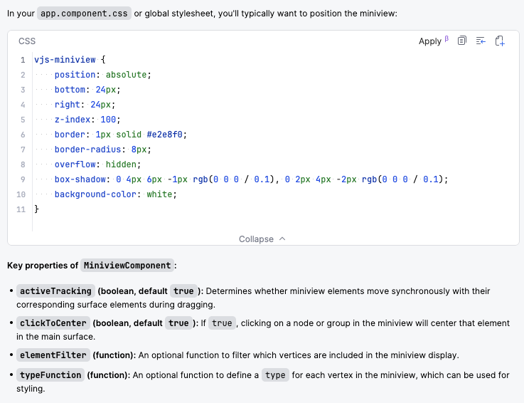This screenshot has height=403, width=524.
Task: Click the closing brace on line 11
Action: pos(36,209)
